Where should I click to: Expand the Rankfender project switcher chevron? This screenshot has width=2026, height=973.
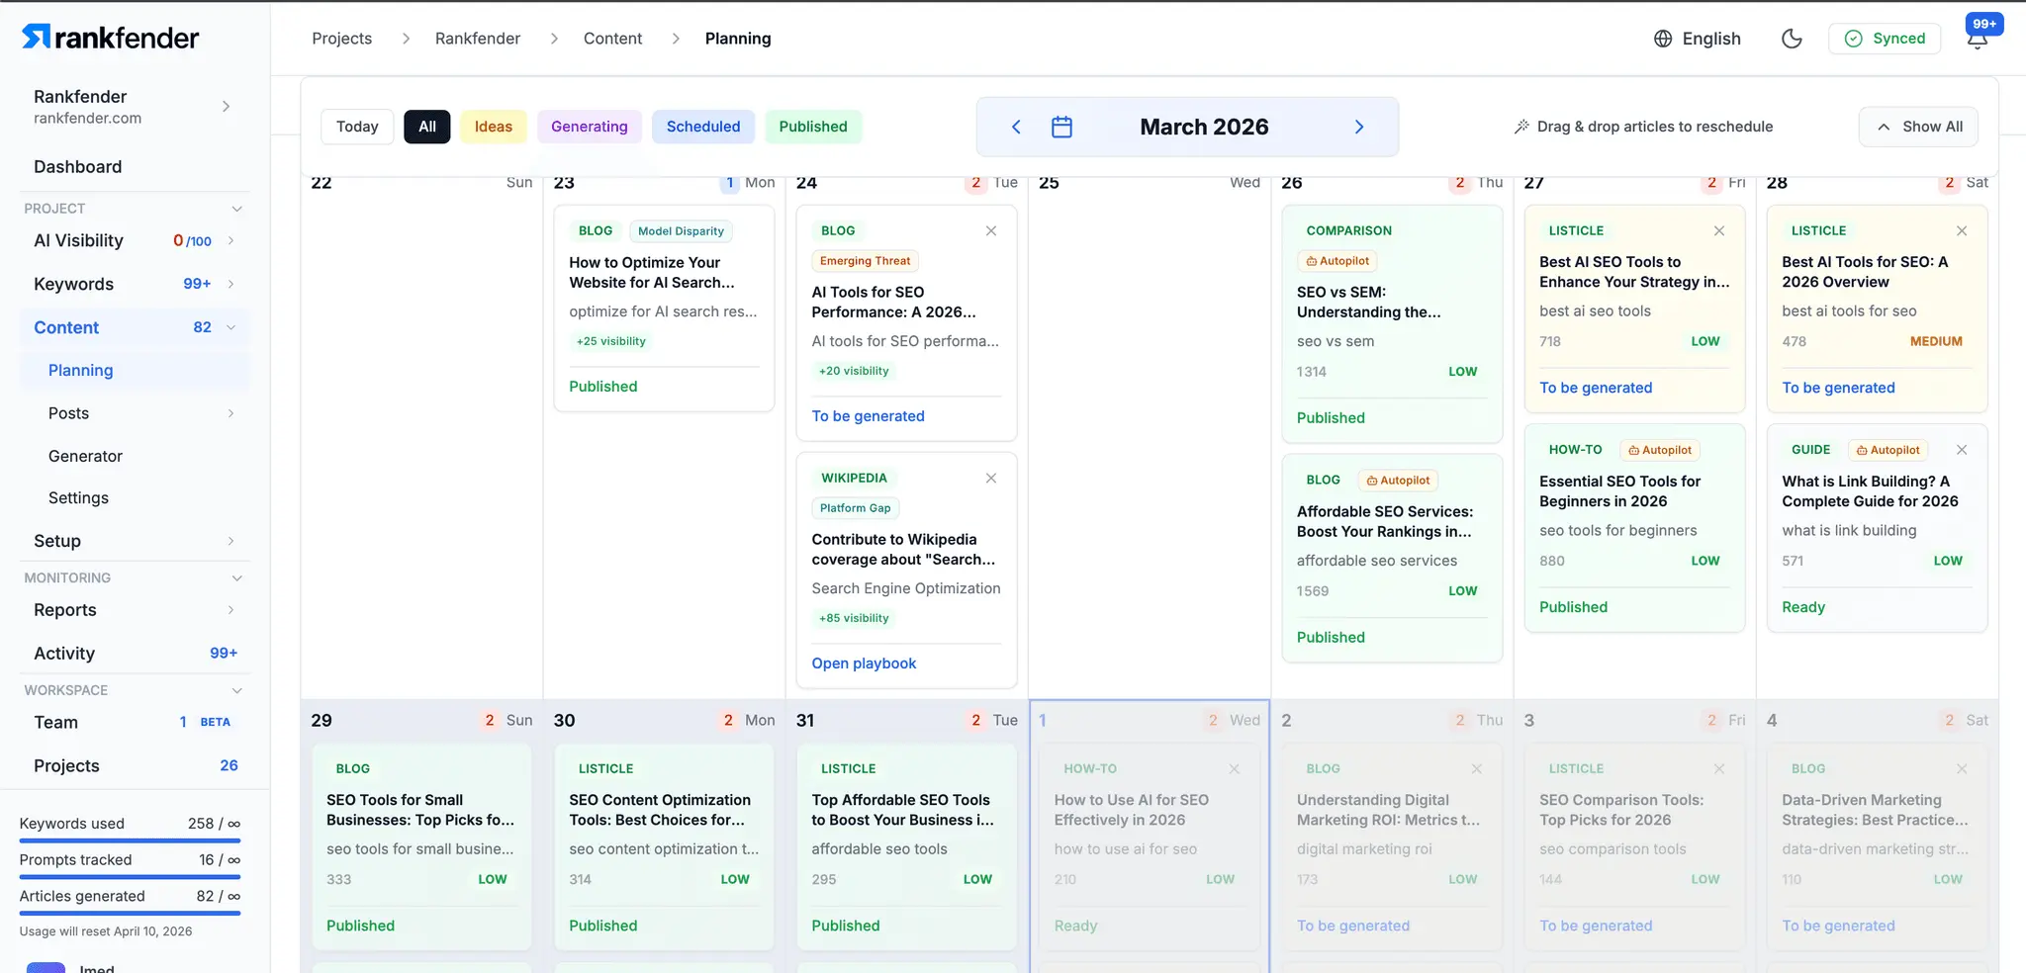click(x=226, y=107)
